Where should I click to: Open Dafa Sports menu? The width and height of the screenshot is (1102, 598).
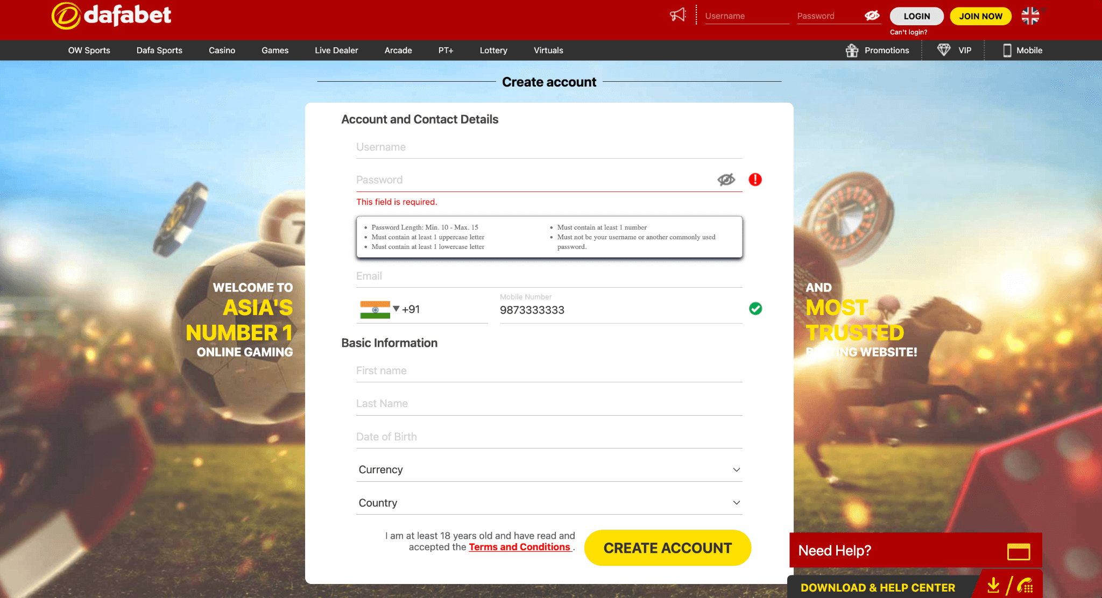159,51
